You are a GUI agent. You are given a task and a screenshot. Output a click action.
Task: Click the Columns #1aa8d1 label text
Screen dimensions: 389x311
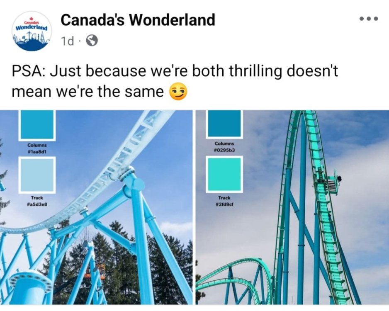[37, 148]
